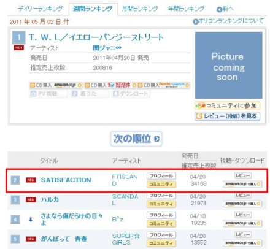
Task: Switch to the デイリーランキング tab
Action: (40, 9)
